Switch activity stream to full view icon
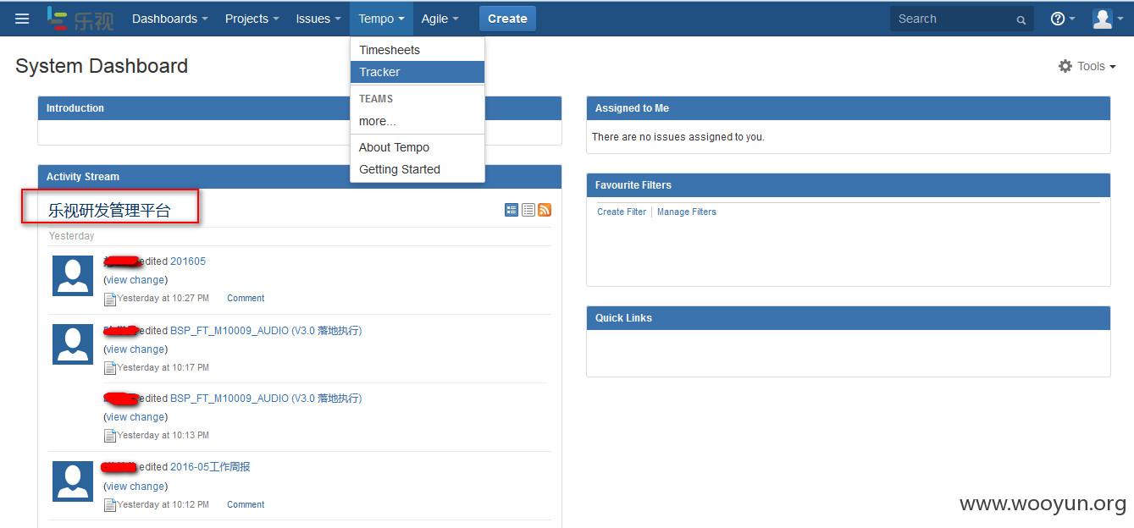Viewport: 1134px width, 528px height. pyautogui.click(x=512, y=210)
